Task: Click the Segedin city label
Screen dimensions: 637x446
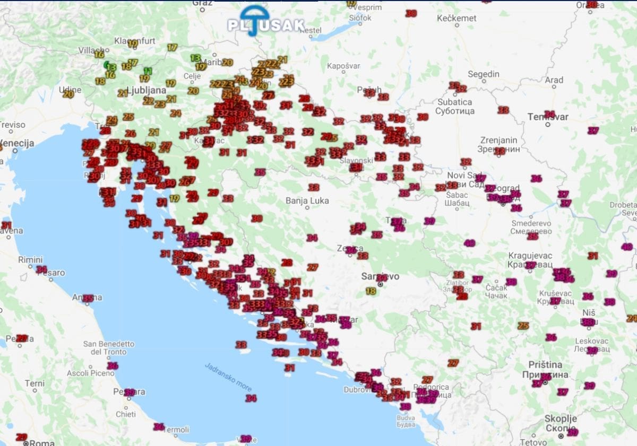Action: (x=483, y=74)
